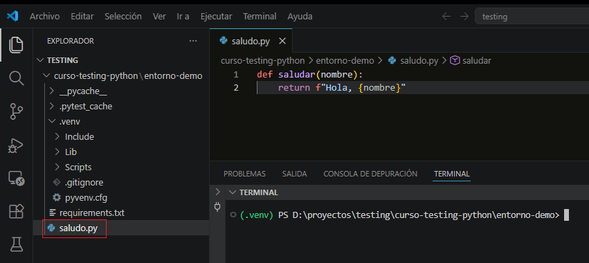The height and width of the screenshot is (263, 589).
Task: Switch to the PROBLEMAS panel tab
Action: (x=244, y=174)
